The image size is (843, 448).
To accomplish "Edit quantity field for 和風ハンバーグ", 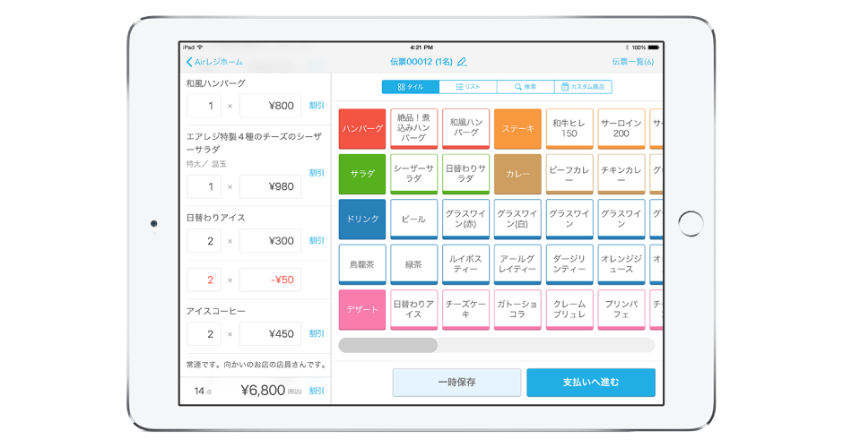I will tap(204, 106).
